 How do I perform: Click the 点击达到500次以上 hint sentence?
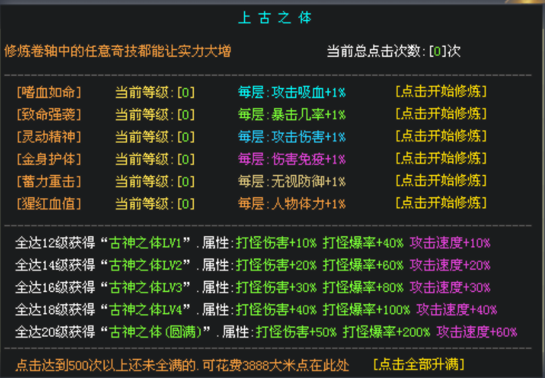(183, 365)
